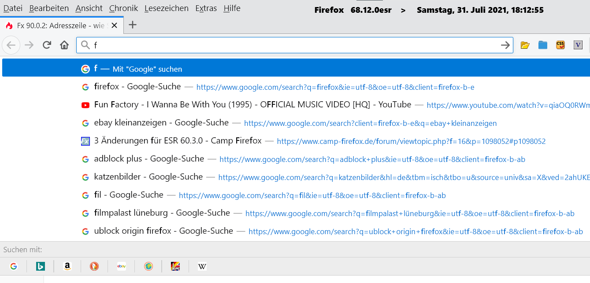
Task: Search with DuckDuckGo engine icon
Action: click(94, 266)
